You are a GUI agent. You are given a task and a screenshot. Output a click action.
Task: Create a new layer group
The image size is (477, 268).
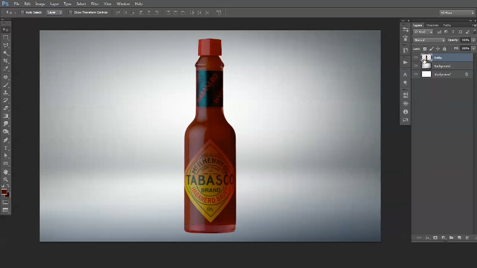pos(451,238)
